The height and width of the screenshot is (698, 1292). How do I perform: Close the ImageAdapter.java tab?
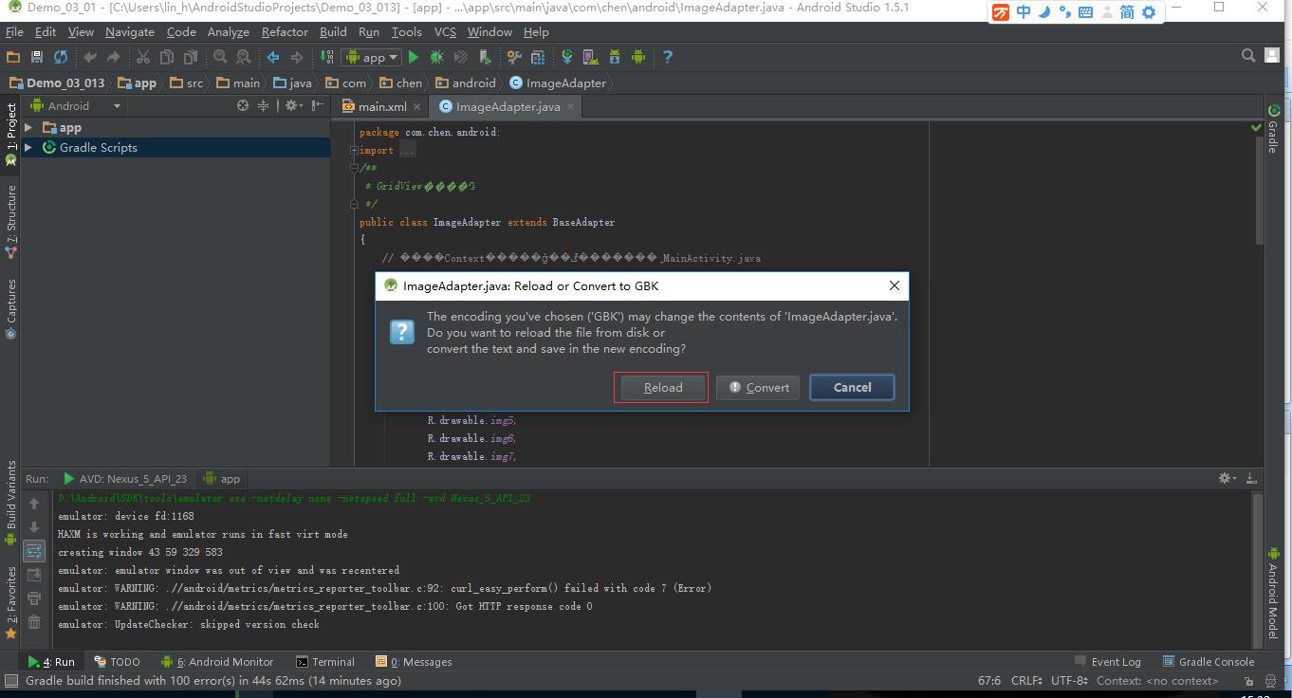pos(570,107)
